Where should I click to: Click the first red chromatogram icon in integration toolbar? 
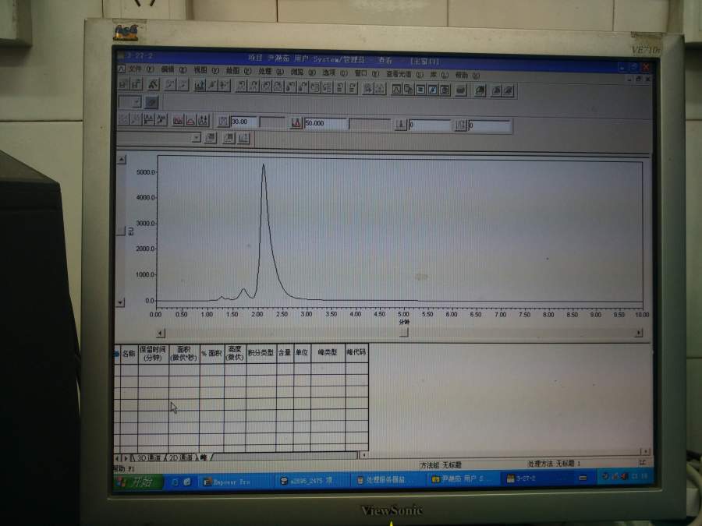click(x=178, y=120)
